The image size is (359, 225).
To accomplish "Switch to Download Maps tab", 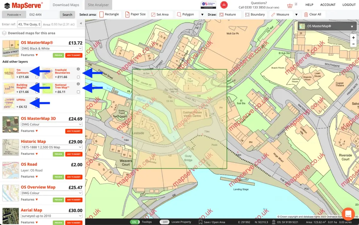I will (x=66, y=5).
